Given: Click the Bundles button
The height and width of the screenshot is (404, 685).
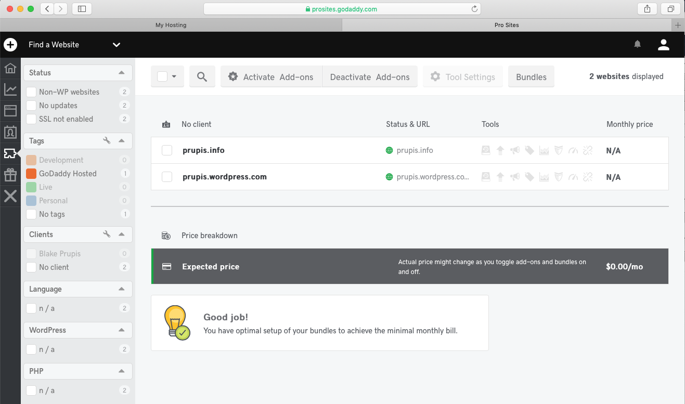Looking at the screenshot, I should click(x=531, y=77).
